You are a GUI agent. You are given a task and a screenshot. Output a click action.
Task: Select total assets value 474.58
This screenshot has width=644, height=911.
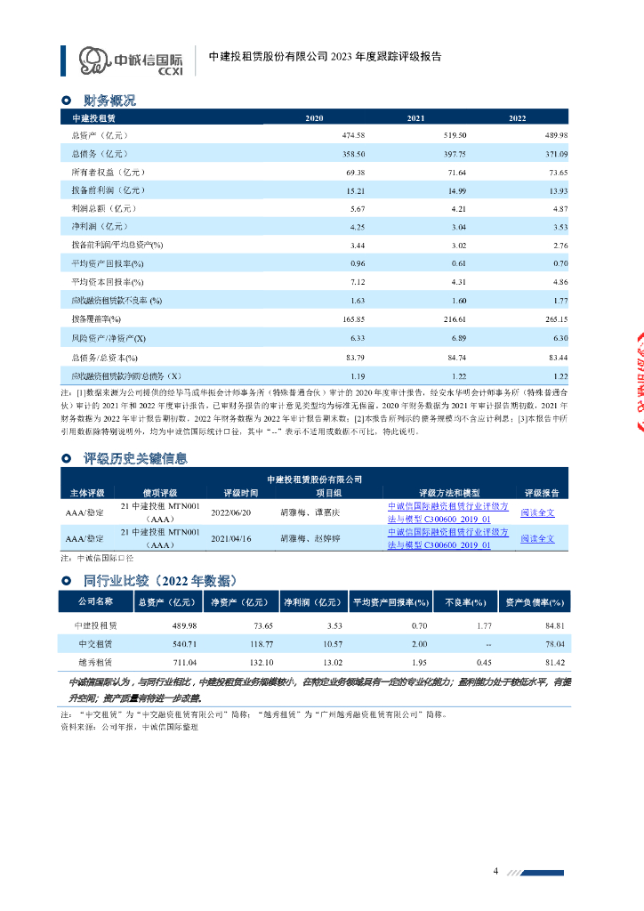click(x=353, y=135)
